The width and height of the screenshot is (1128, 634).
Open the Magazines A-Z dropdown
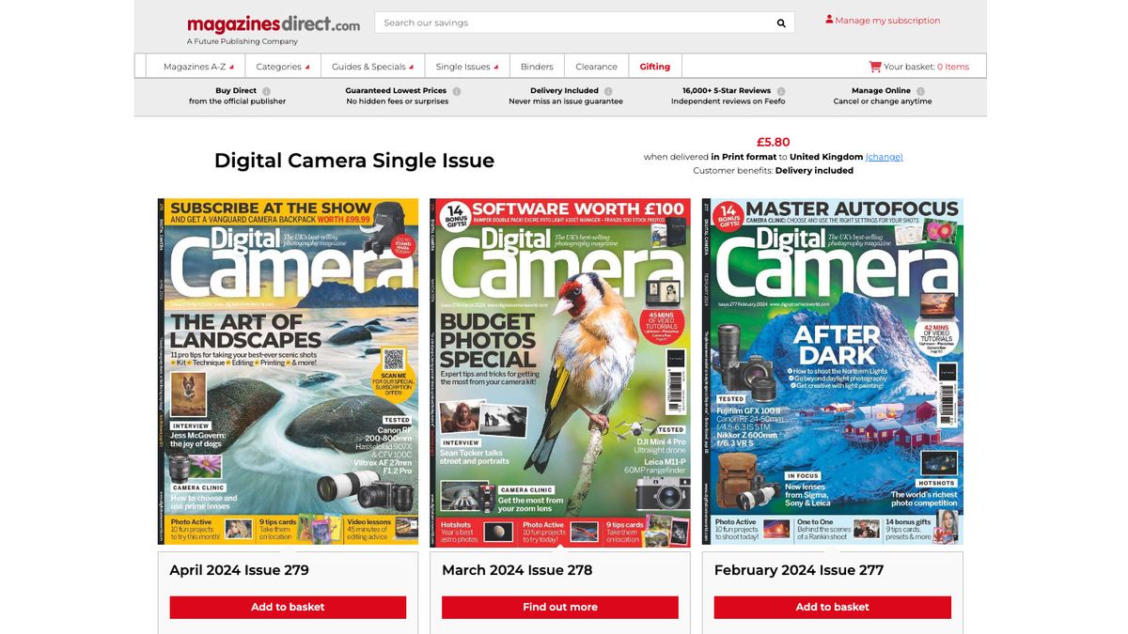coord(196,66)
